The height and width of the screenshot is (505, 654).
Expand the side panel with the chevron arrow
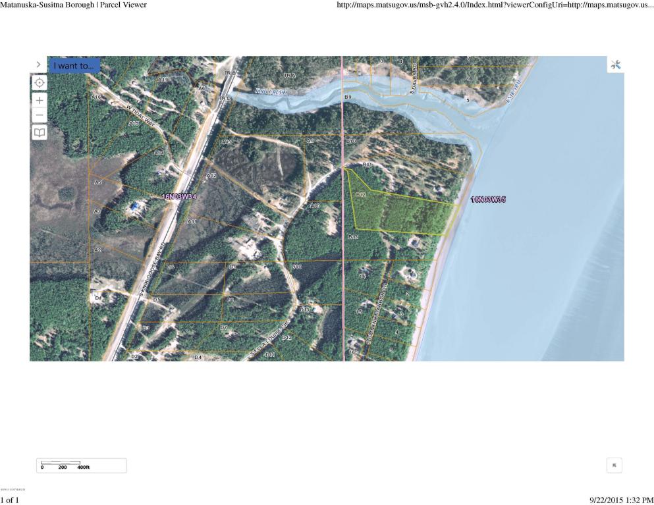[38, 65]
